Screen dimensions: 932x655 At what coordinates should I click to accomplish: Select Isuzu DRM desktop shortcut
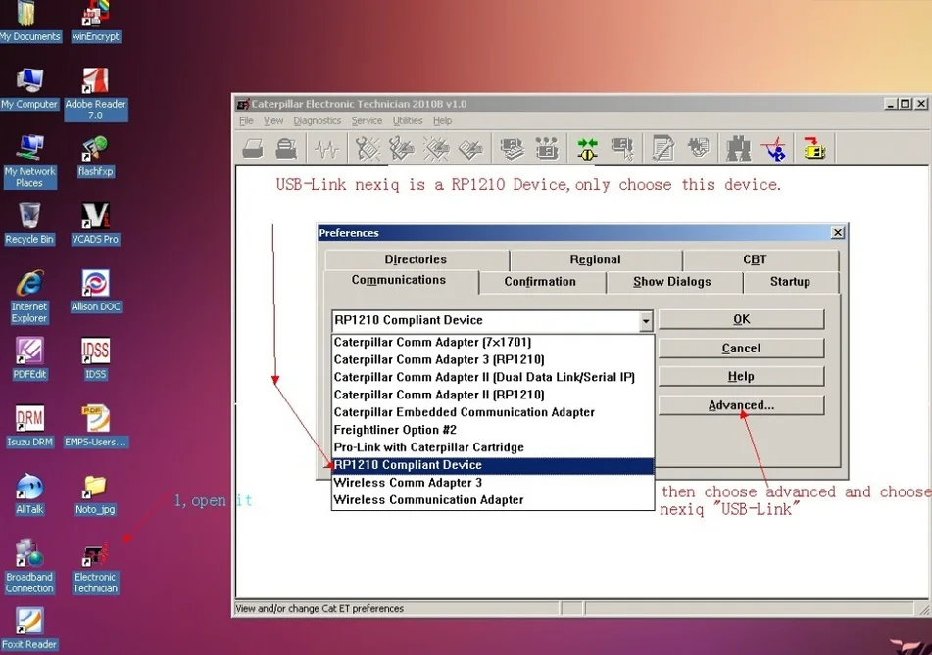pyautogui.click(x=29, y=426)
